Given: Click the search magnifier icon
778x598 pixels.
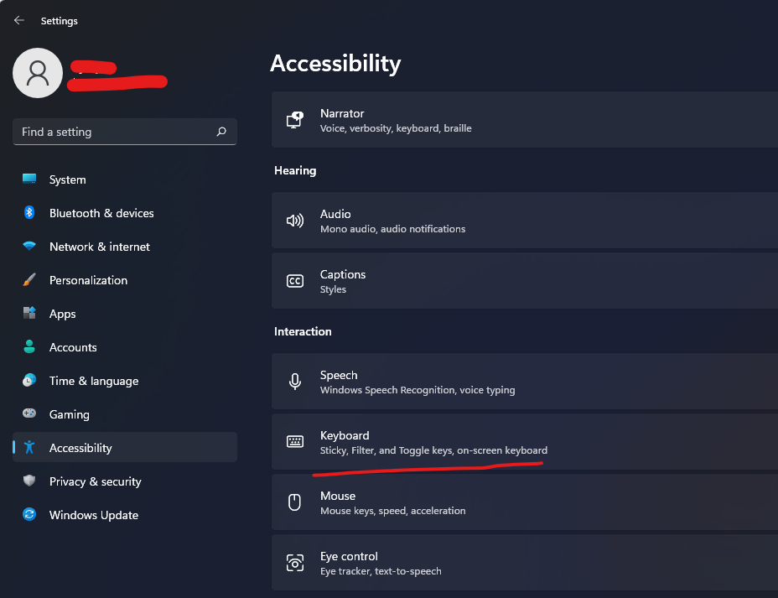Looking at the screenshot, I should click(221, 132).
